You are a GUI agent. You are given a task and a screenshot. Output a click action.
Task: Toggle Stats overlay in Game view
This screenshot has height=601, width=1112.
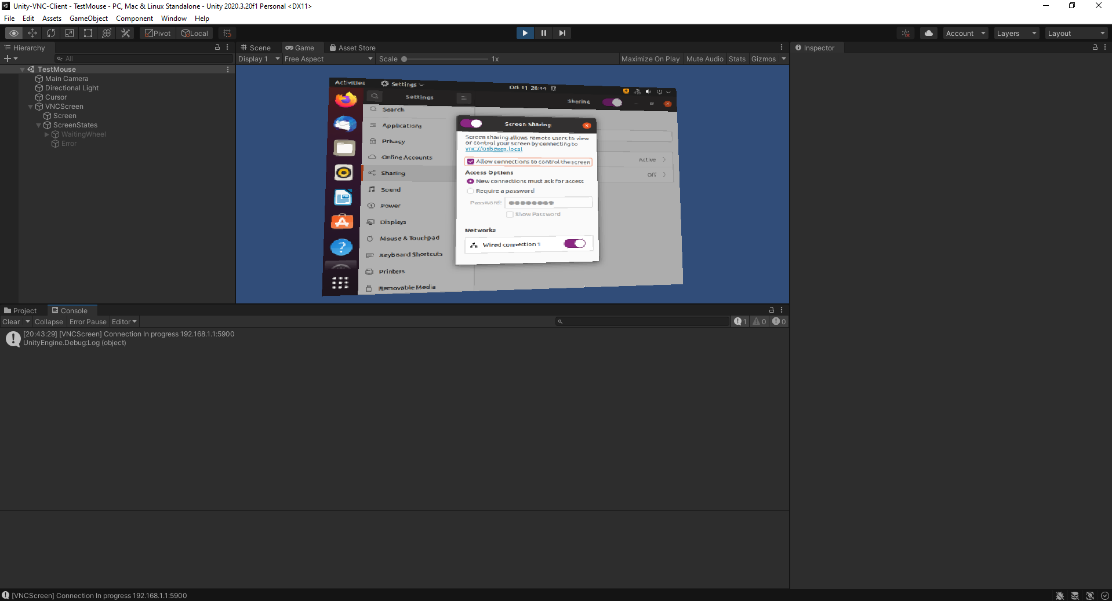point(737,59)
